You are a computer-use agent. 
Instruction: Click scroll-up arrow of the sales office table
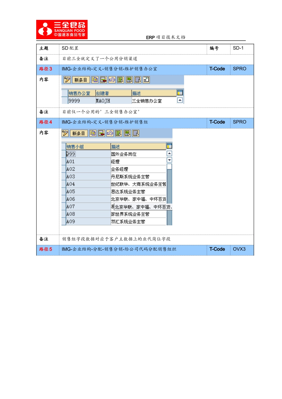180,100
